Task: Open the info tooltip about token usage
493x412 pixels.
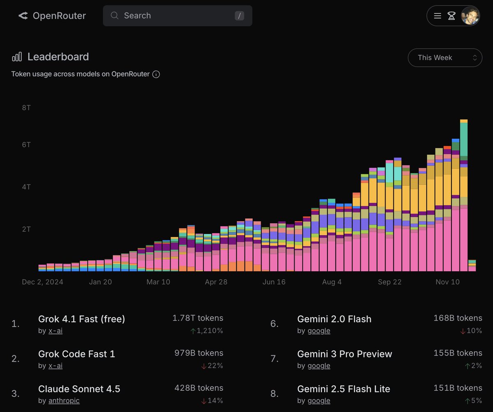Action: point(156,74)
